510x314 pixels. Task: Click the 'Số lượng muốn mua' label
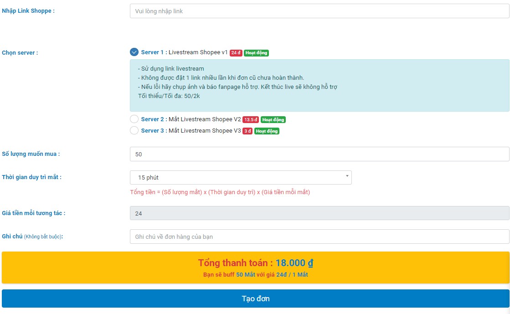pos(31,154)
